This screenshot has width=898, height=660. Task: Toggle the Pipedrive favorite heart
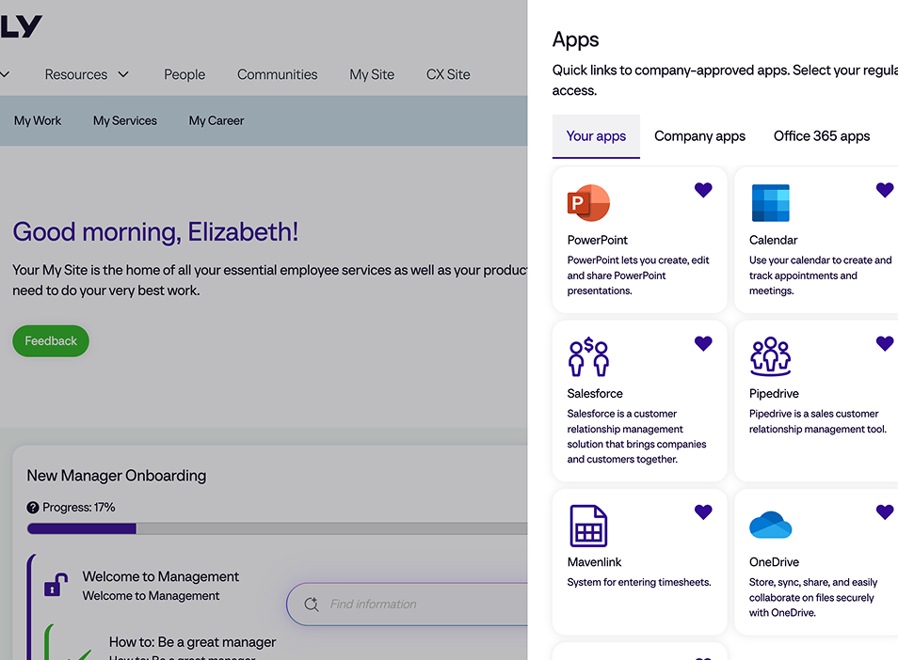[885, 342]
